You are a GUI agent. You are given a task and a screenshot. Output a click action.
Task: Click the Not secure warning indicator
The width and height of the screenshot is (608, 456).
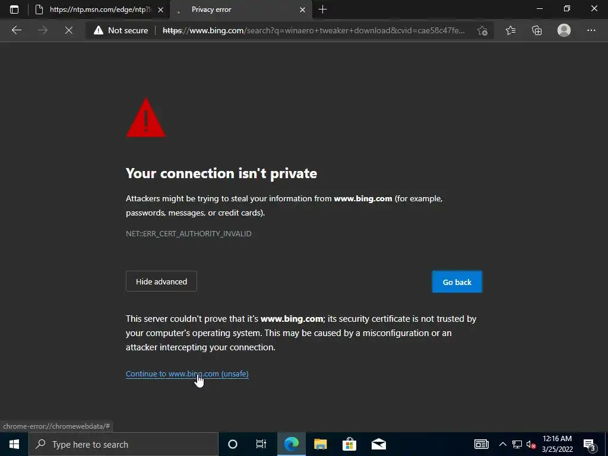(121, 30)
